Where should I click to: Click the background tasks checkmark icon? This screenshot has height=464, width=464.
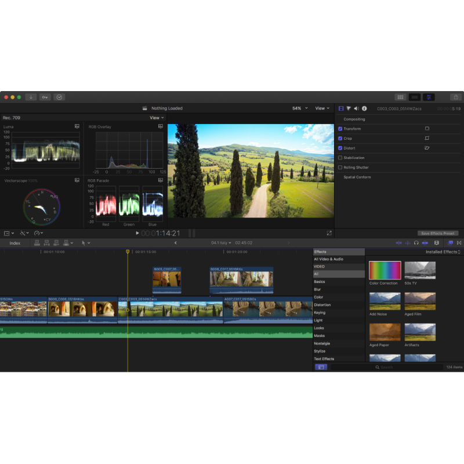click(59, 97)
